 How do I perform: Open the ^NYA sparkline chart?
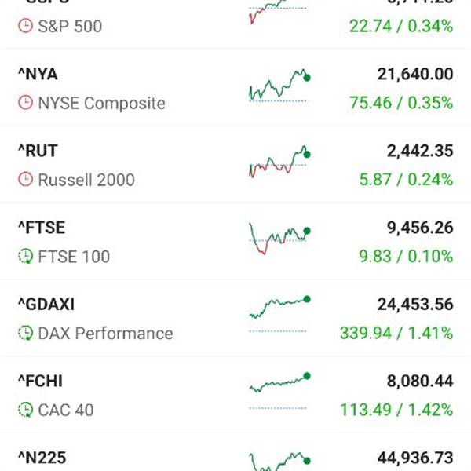279,86
